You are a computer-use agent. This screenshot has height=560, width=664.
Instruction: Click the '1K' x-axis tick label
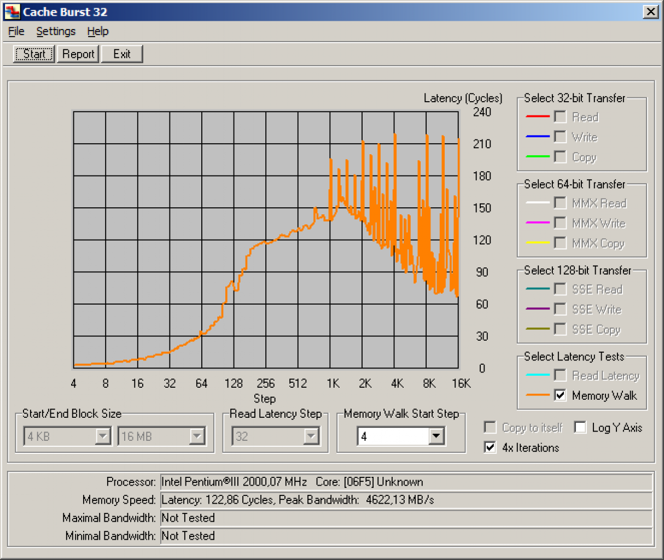333,383
